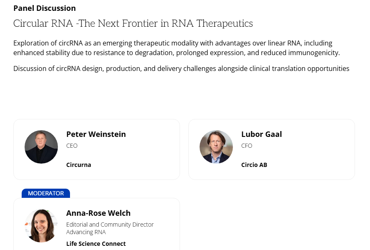
Task: Click the circRNA exploration description paragraph
Action: [177, 48]
